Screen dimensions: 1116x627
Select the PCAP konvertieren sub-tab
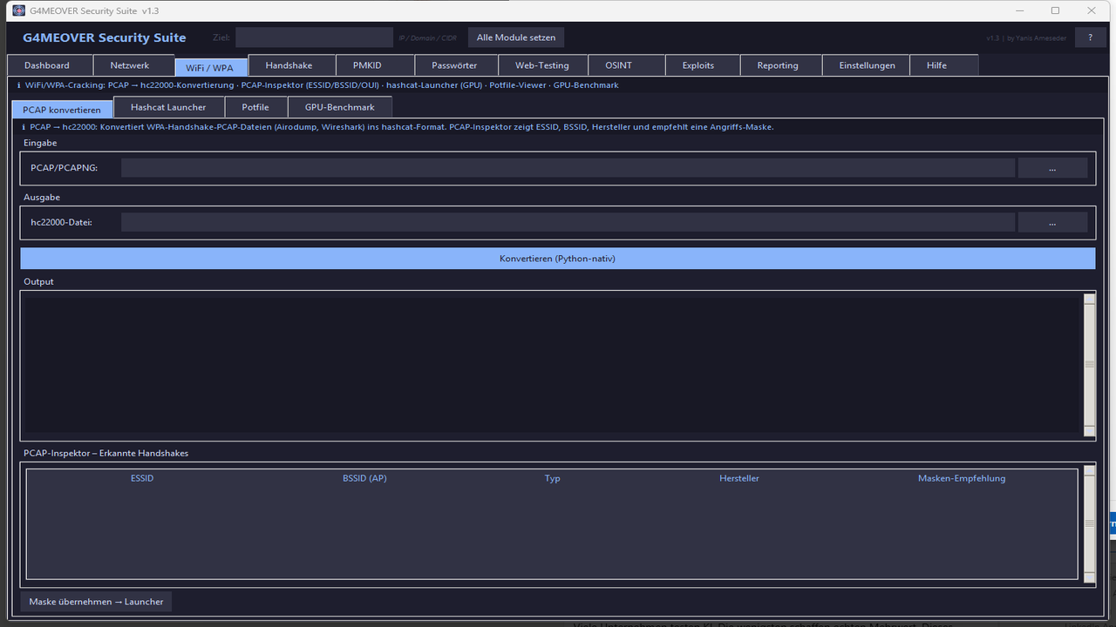(x=62, y=110)
